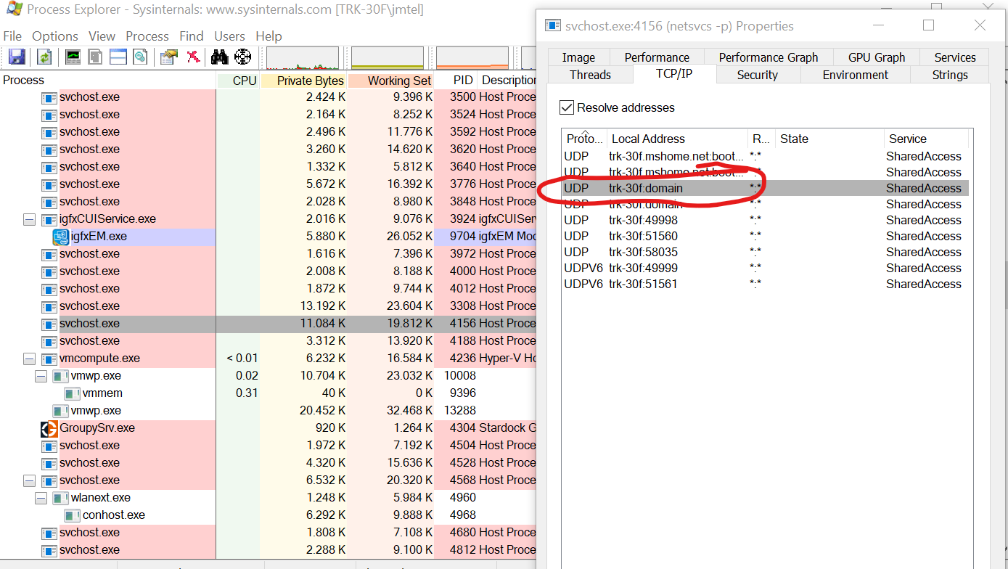Image resolution: width=1008 pixels, height=569 pixels.
Task: Select the GroupySrv.exe process row
Action: (268, 428)
